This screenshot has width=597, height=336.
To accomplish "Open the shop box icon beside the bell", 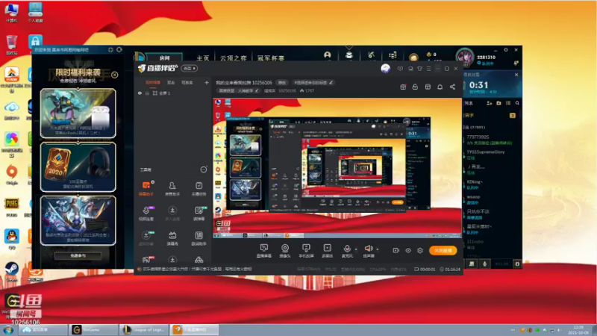I will (428, 87).
